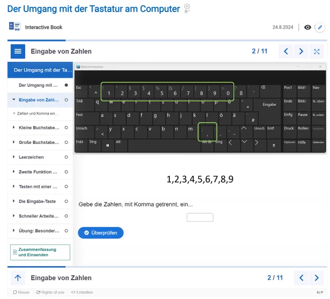This screenshot has width=330, height=299.
Task: Click the H5P logo in footer
Action: 320,293
